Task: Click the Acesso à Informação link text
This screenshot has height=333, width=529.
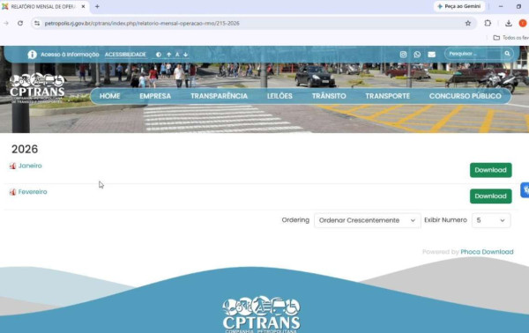Action: 70,55
